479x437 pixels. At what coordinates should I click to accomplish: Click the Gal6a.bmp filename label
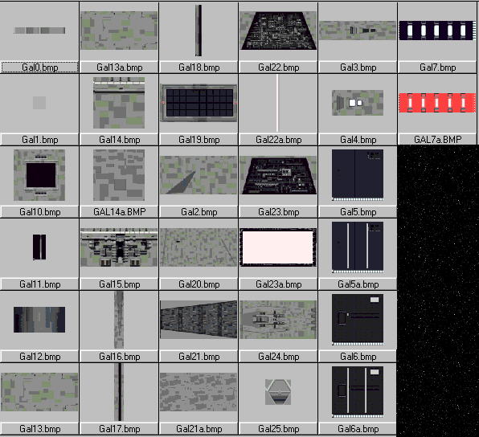pyautogui.click(x=358, y=429)
